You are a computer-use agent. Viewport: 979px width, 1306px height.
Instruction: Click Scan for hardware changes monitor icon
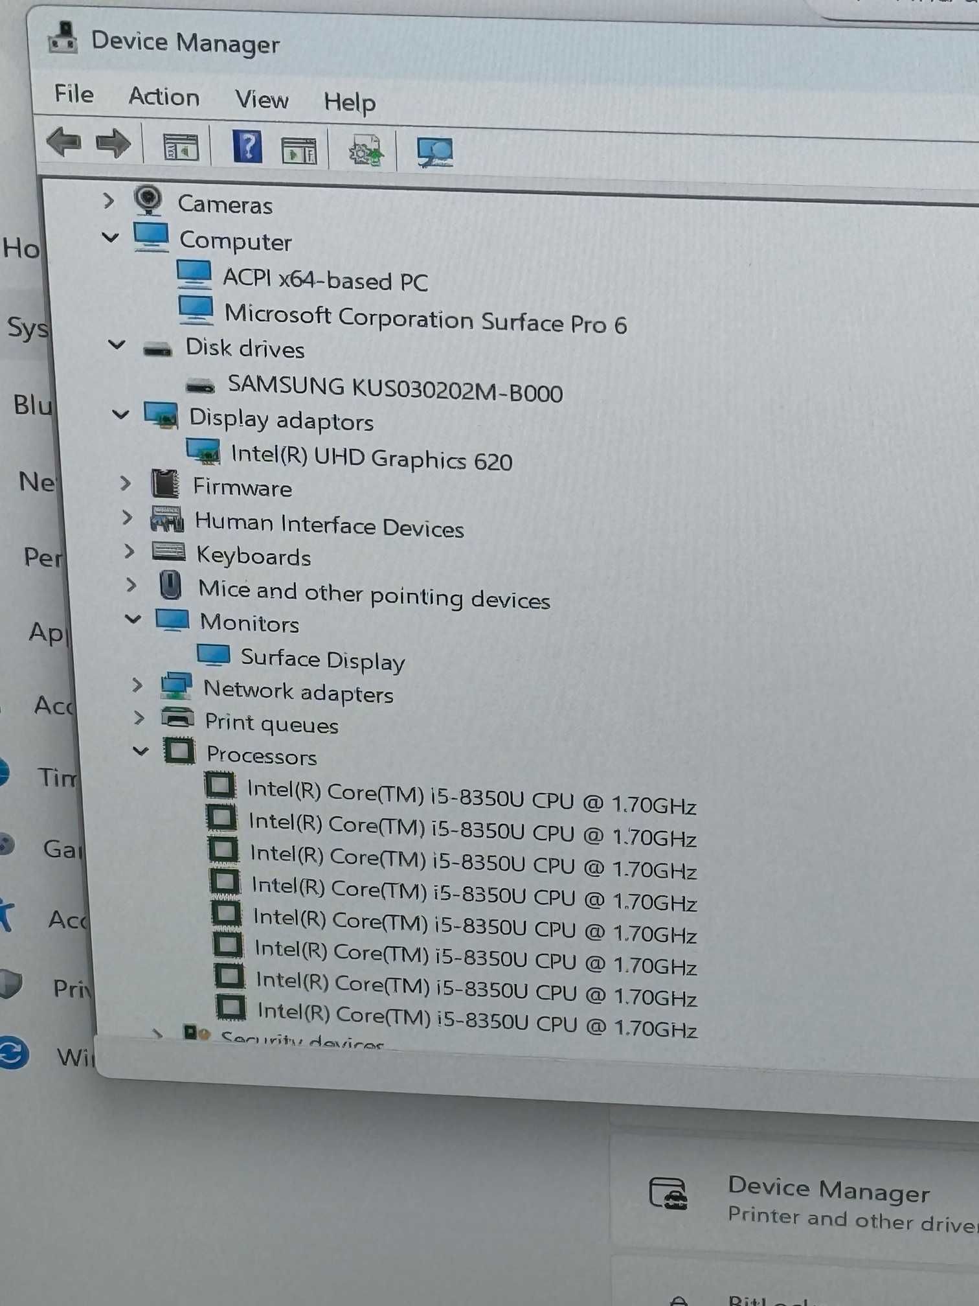click(434, 153)
